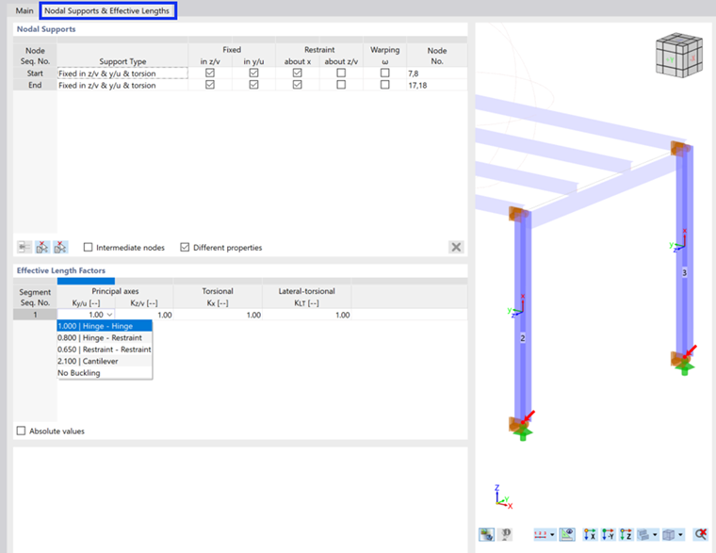Click the orange nodal support atop member 2

click(x=517, y=214)
